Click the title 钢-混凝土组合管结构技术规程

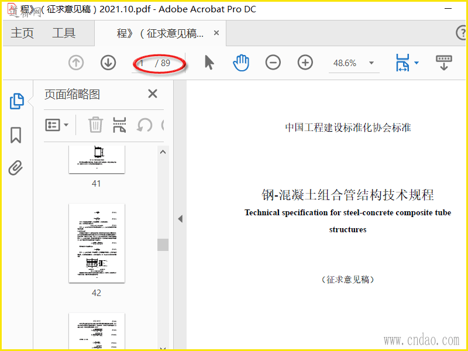347,195
